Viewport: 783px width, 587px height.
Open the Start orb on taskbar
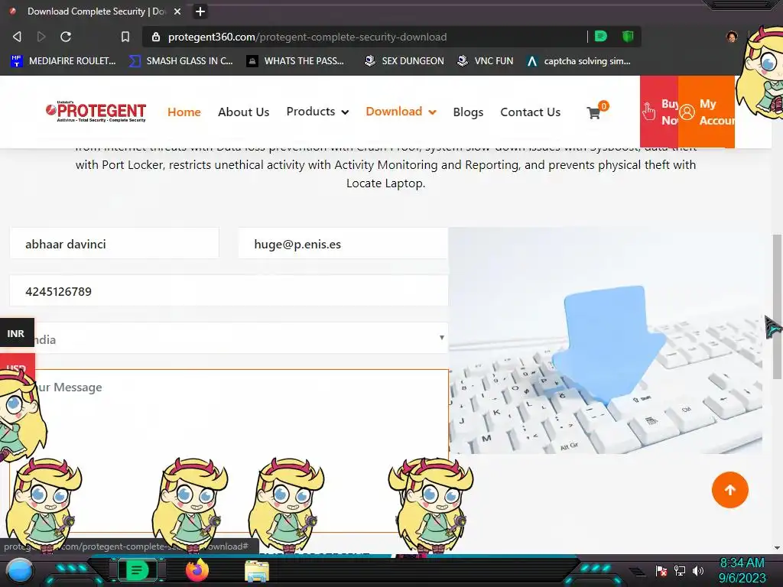20,570
